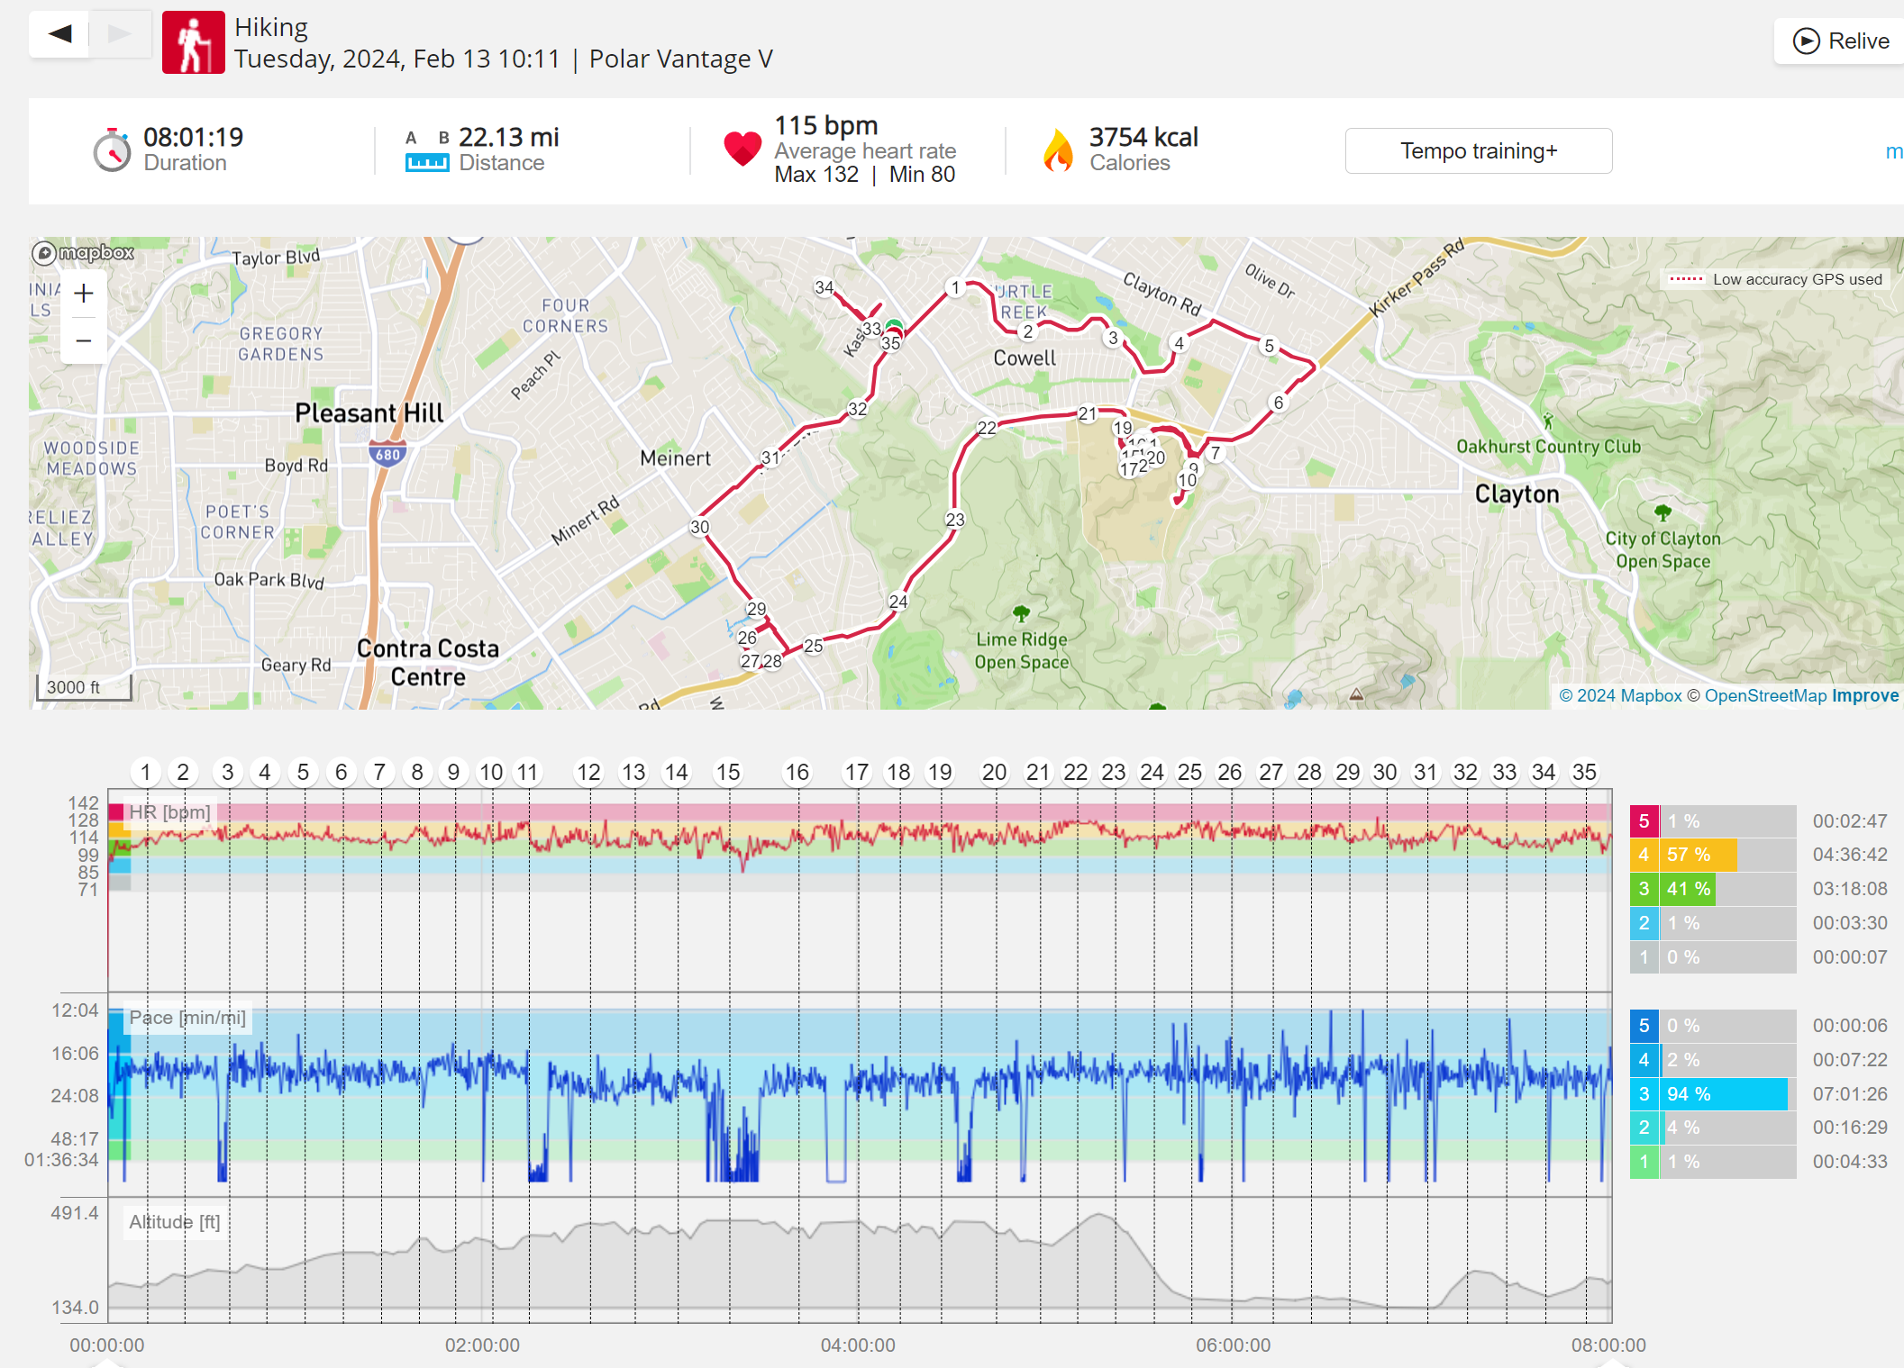Click the duration stopwatch icon

click(112, 150)
